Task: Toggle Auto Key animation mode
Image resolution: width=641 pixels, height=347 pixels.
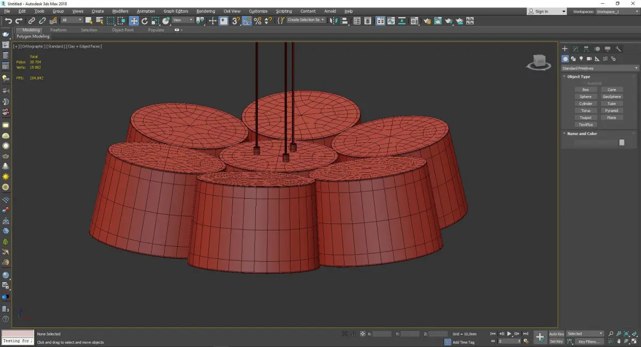Action: point(556,334)
